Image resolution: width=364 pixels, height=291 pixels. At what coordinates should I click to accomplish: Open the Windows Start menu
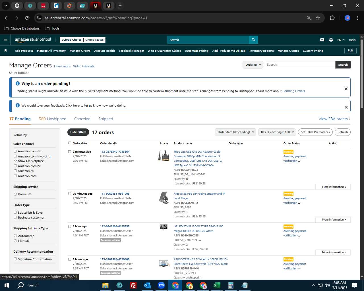(x=7, y=285)
